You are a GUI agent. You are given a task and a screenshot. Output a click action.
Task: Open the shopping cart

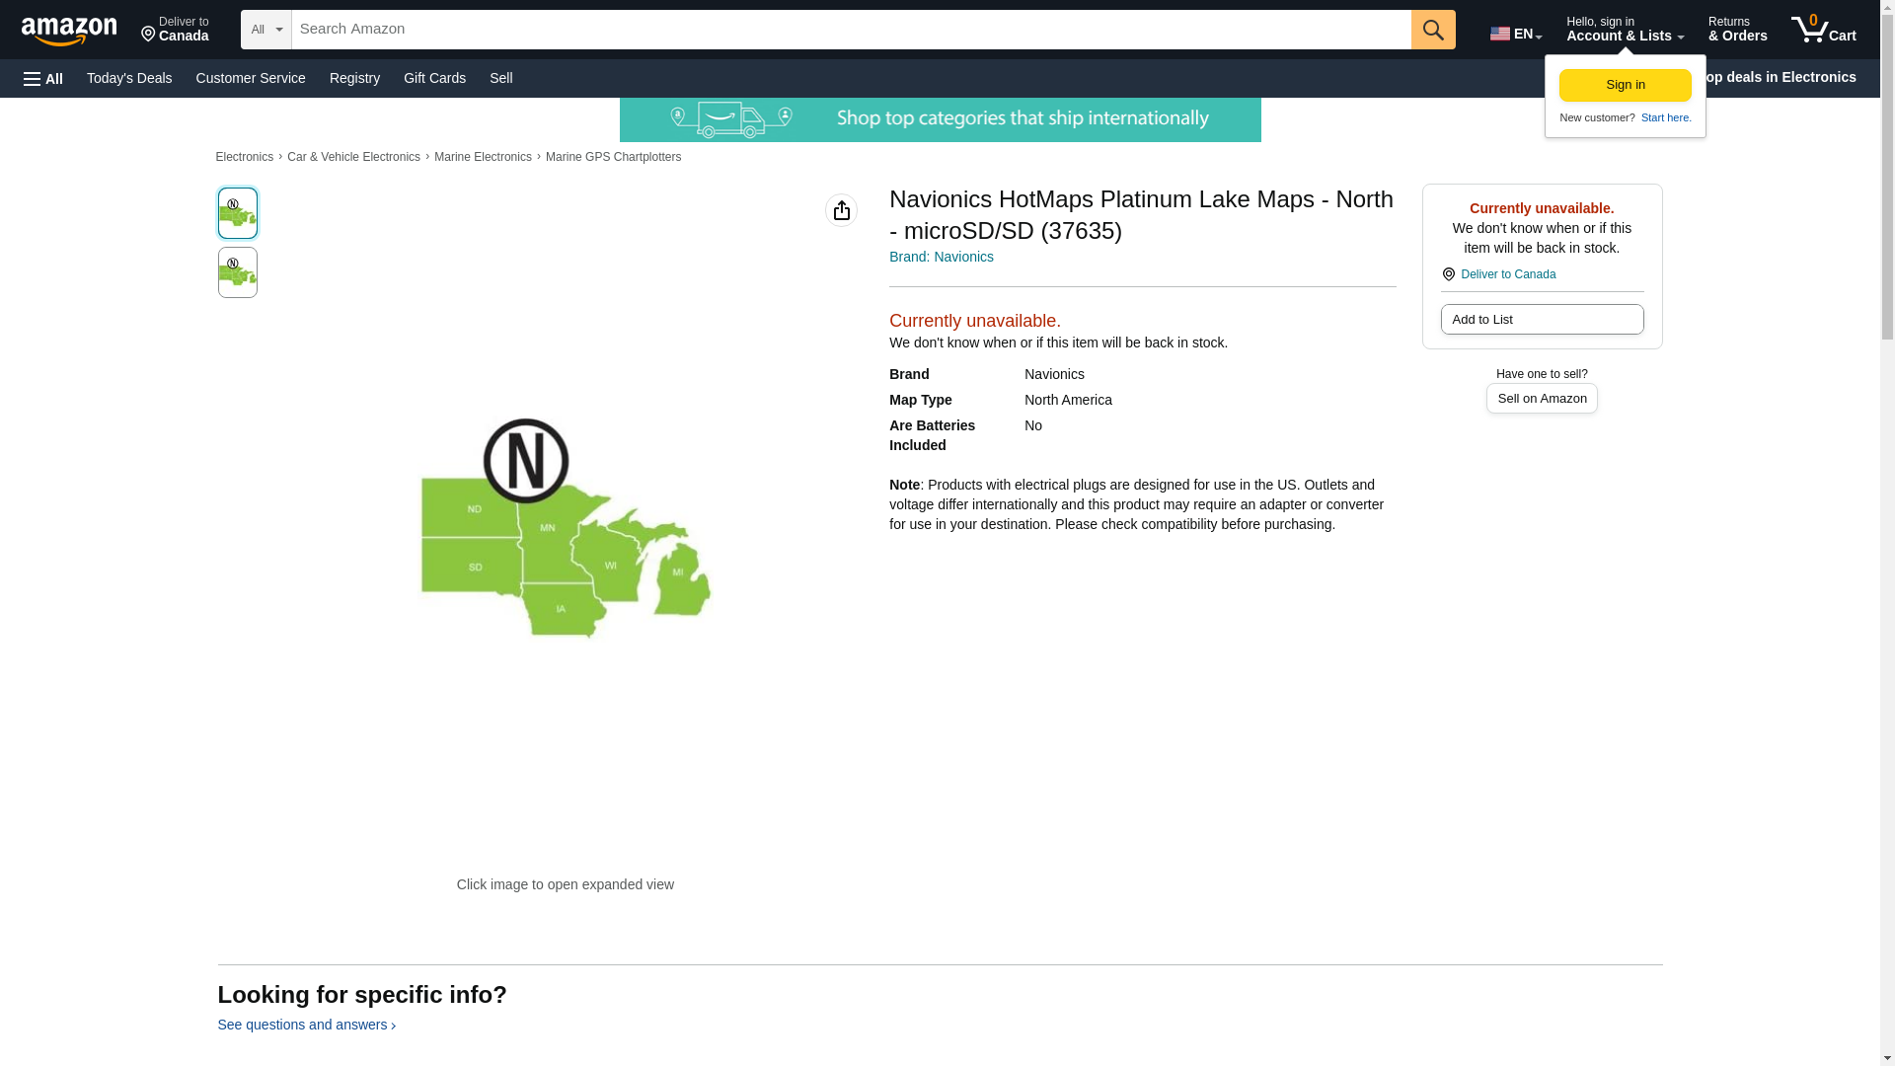(1823, 30)
